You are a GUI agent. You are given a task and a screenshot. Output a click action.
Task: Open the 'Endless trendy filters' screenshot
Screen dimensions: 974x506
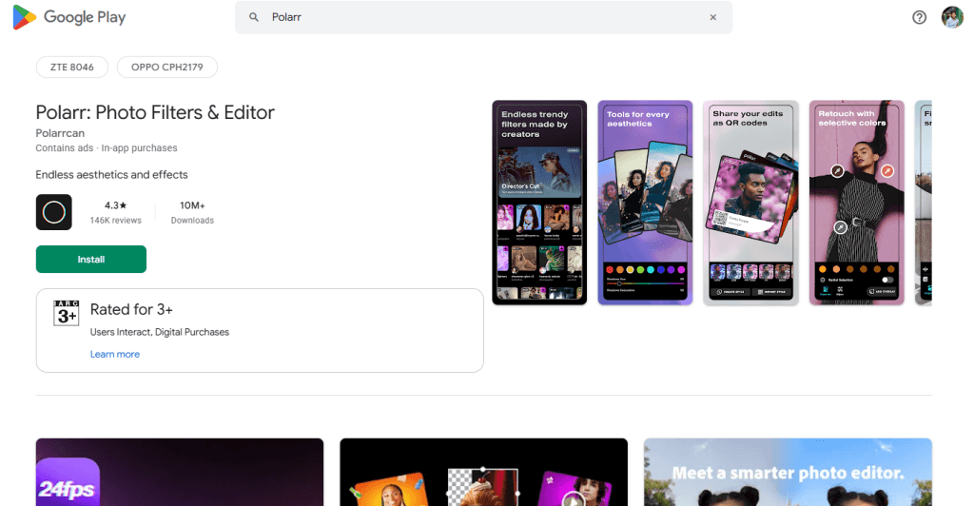(539, 203)
